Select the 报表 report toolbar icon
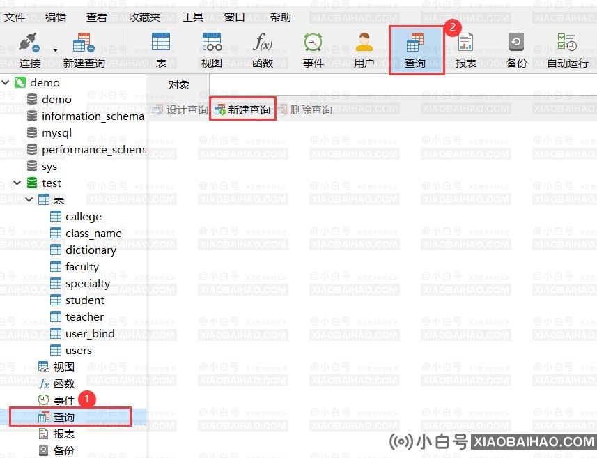Image resolution: width=597 pixels, height=458 pixels. pyautogui.click(x=465, y=50)
